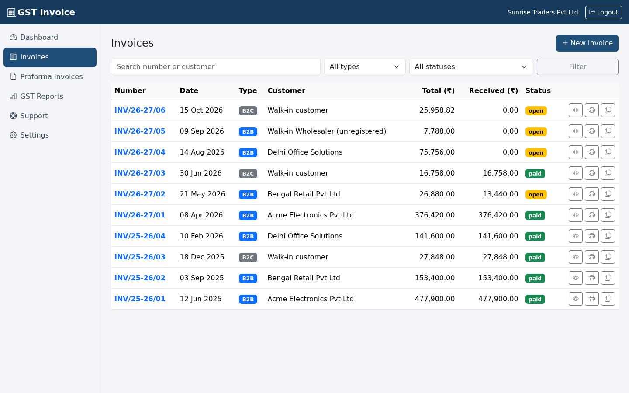Viewport: 629px width, 393px height.
Task: Open Support in sidebar
Action: pos(50,116)
